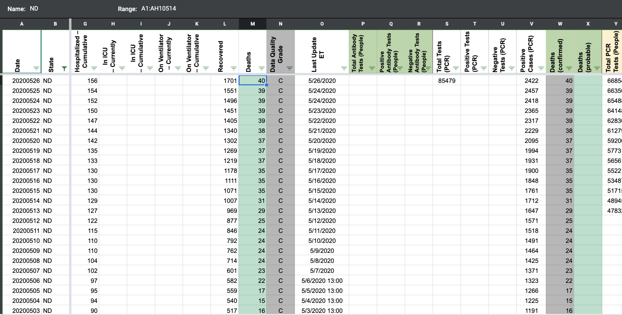The height and width of the screenshot is (315, 622).
Task: Open Negative Tests (PCR) filter icon
Action: [511, 68]
